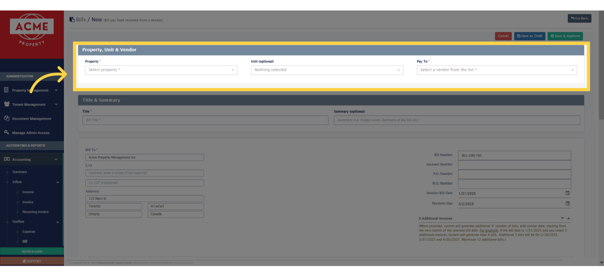Click the Go Back button
Screen dimensions: 604x276
579,18
